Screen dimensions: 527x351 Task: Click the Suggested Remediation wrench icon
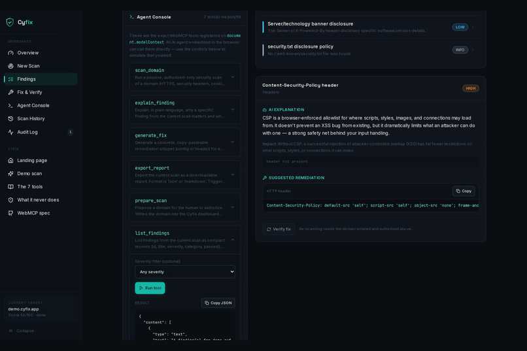click(265, 178)
